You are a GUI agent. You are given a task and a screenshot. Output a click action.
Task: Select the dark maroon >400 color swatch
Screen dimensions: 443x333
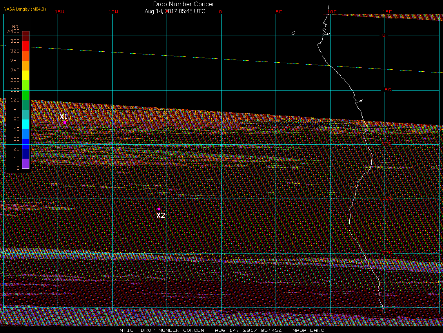[x=26, y=36]
